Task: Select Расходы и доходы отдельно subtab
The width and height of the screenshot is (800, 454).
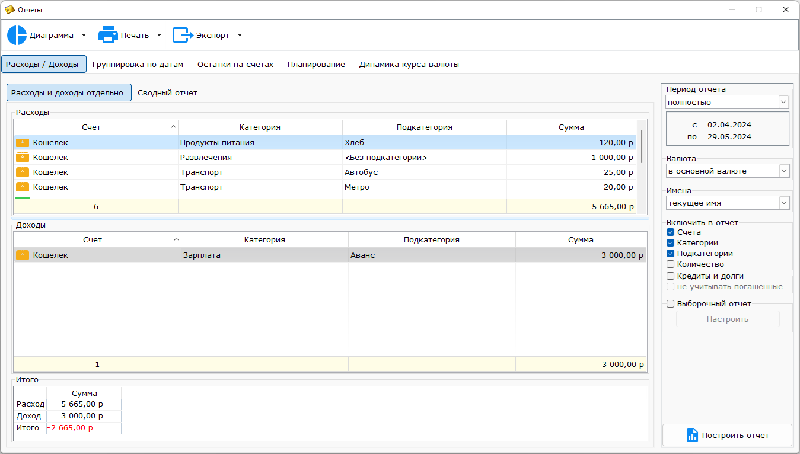Action: click(x=69, y=92)
